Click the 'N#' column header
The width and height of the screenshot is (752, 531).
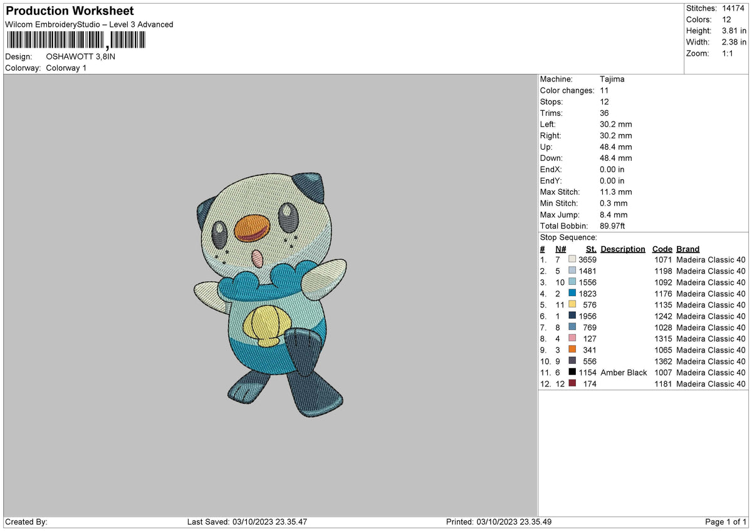pos(561,249)
